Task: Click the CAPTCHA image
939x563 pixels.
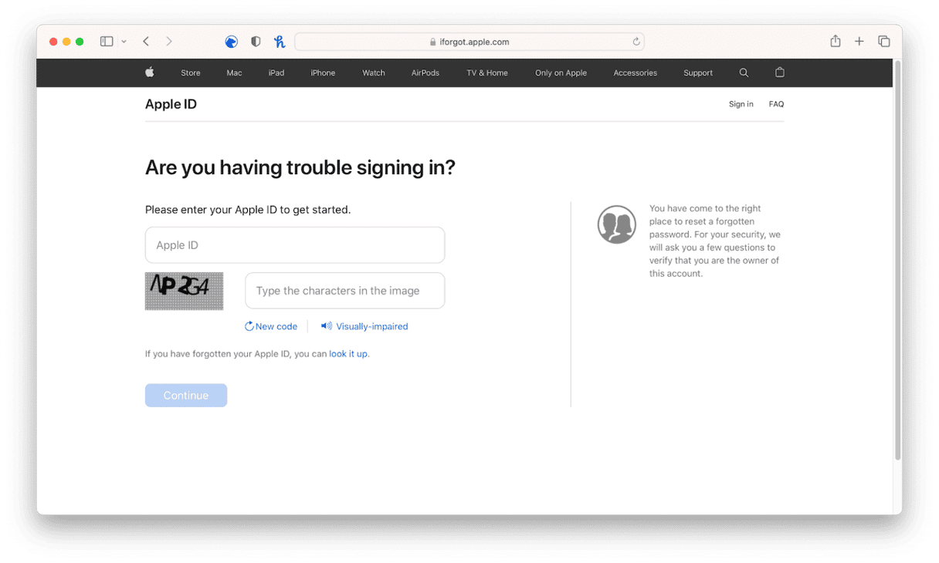Action: (x=185, y=291)
